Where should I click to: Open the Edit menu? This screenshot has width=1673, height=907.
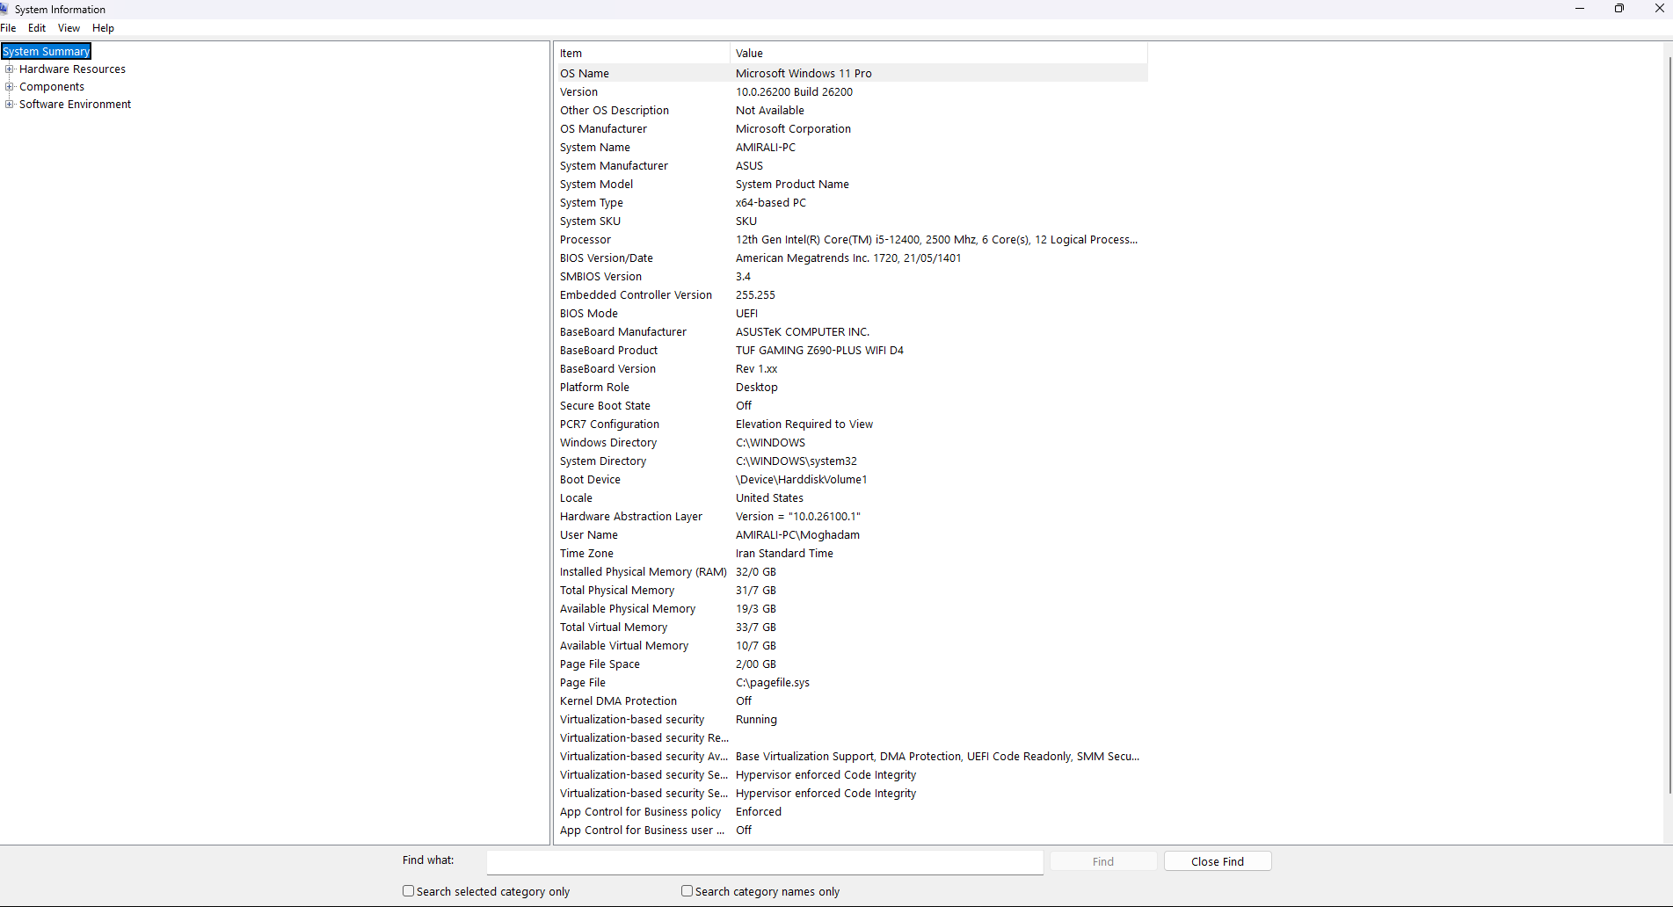37,28
